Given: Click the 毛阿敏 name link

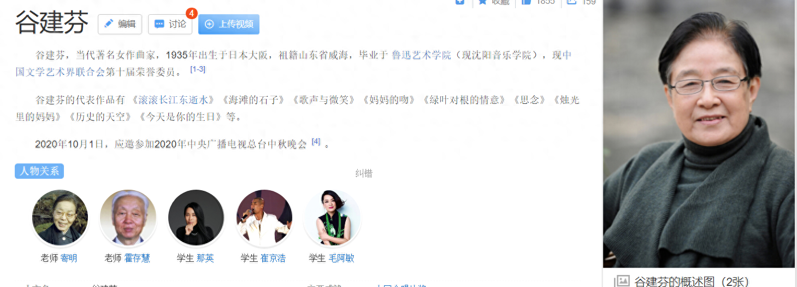Looking at the screenshot, I should [x=341, y=258].
